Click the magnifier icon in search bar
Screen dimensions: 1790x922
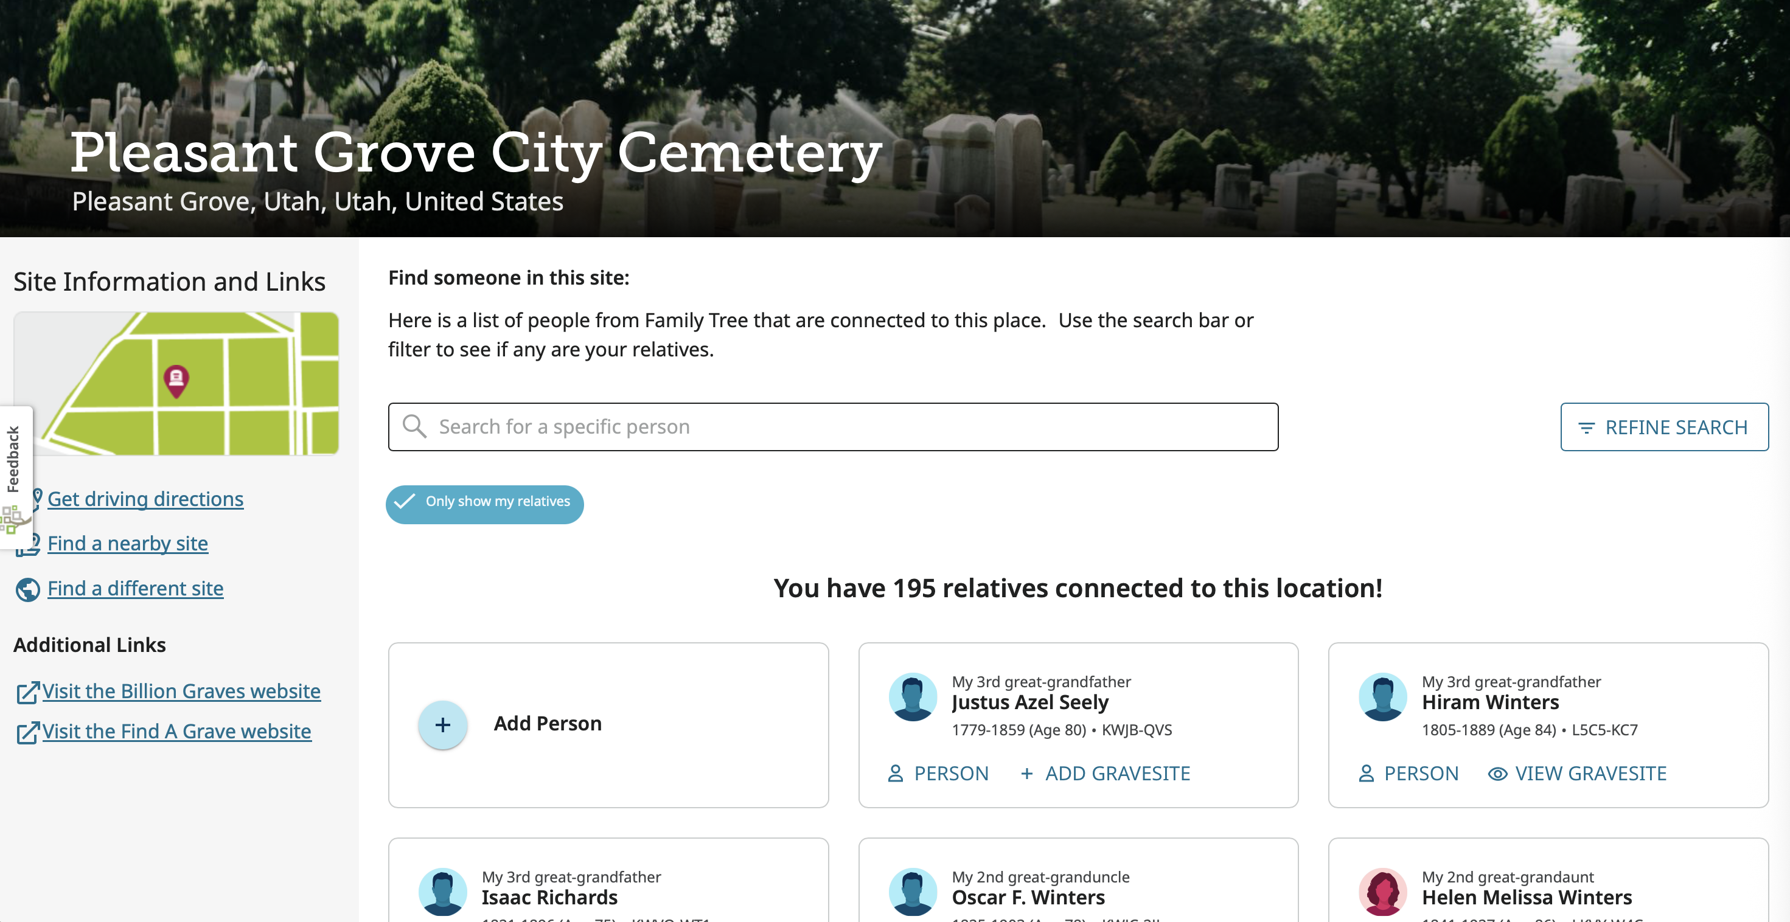(414, 426)
